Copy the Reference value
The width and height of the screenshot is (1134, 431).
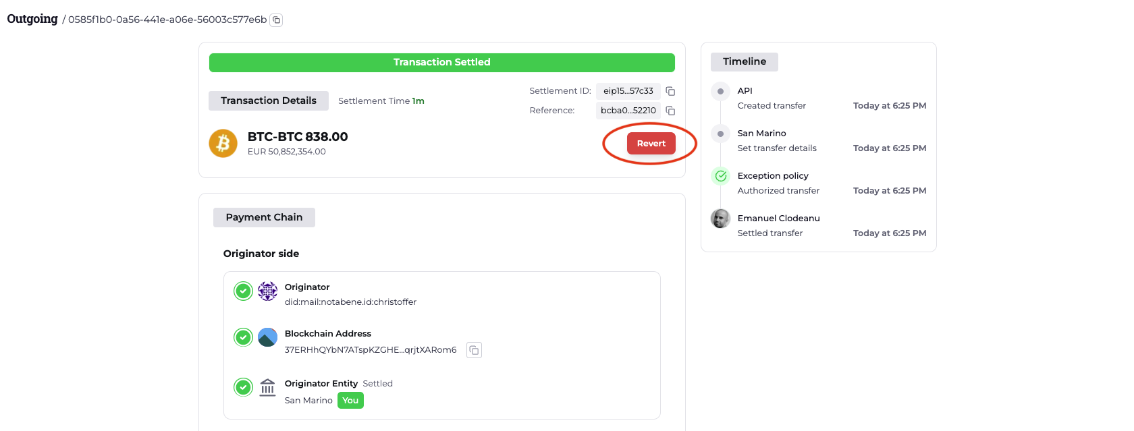pos(670,111)
